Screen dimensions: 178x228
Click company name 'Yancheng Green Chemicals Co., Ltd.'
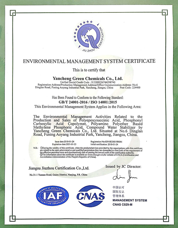pos(88,79)
